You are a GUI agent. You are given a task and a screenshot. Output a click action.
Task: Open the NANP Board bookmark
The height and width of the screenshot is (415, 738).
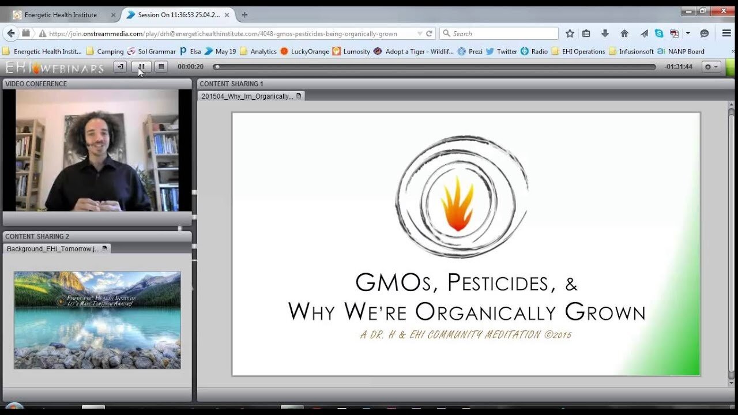pyautogui.click(x=681, y=51)
